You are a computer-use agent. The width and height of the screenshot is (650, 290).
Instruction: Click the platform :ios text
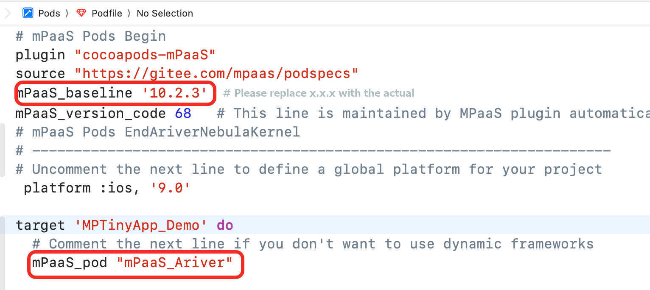pos(82,188)
